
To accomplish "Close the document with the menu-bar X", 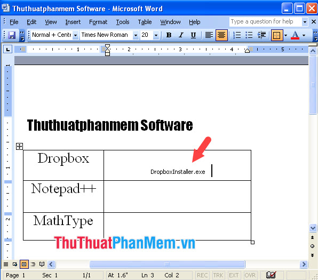I will pyautogui.click(x=314, y=21).
